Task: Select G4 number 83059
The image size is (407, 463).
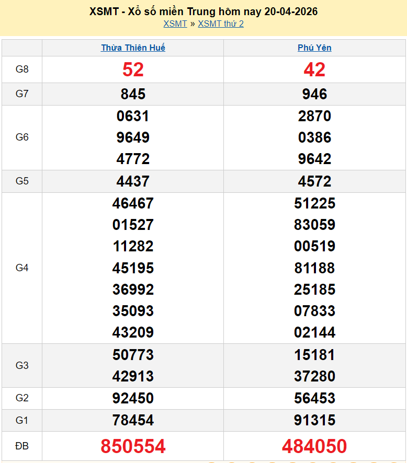Action: pyautogui.click(x=314, y=225)
